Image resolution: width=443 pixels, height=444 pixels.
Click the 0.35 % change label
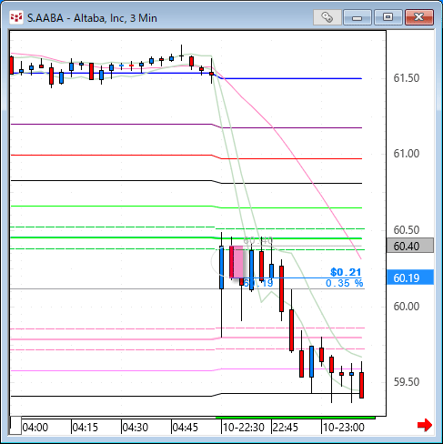point(344,283)
